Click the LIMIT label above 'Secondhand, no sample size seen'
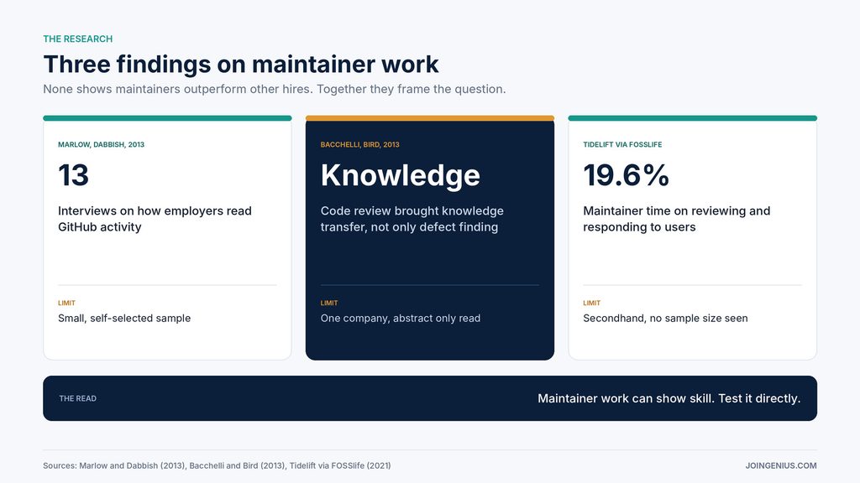This screenshot has width=860, height=483. tap(591, 303)
